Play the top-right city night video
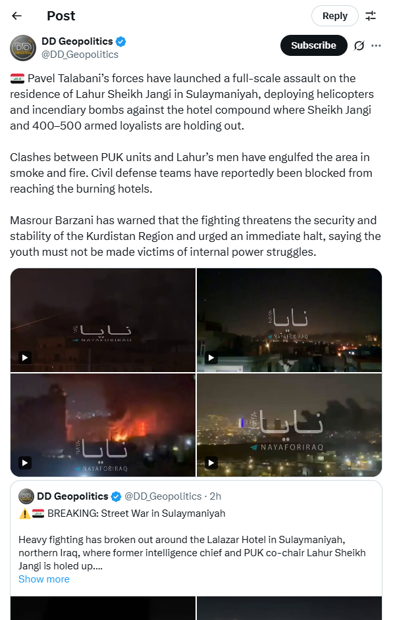 [289, 320]
